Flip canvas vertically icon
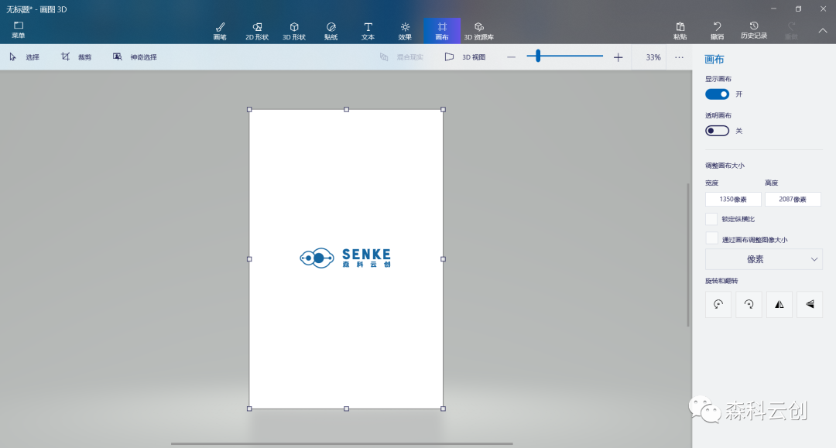The height and width of the screenshot is (448, 836). tap(810, 304)
